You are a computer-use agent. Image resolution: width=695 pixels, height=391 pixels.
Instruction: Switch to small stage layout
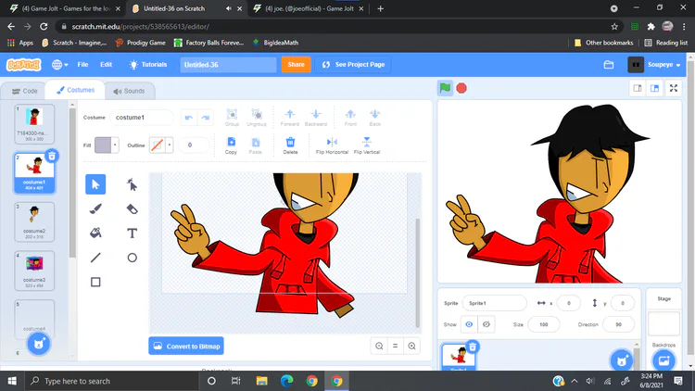click(638, 88)
